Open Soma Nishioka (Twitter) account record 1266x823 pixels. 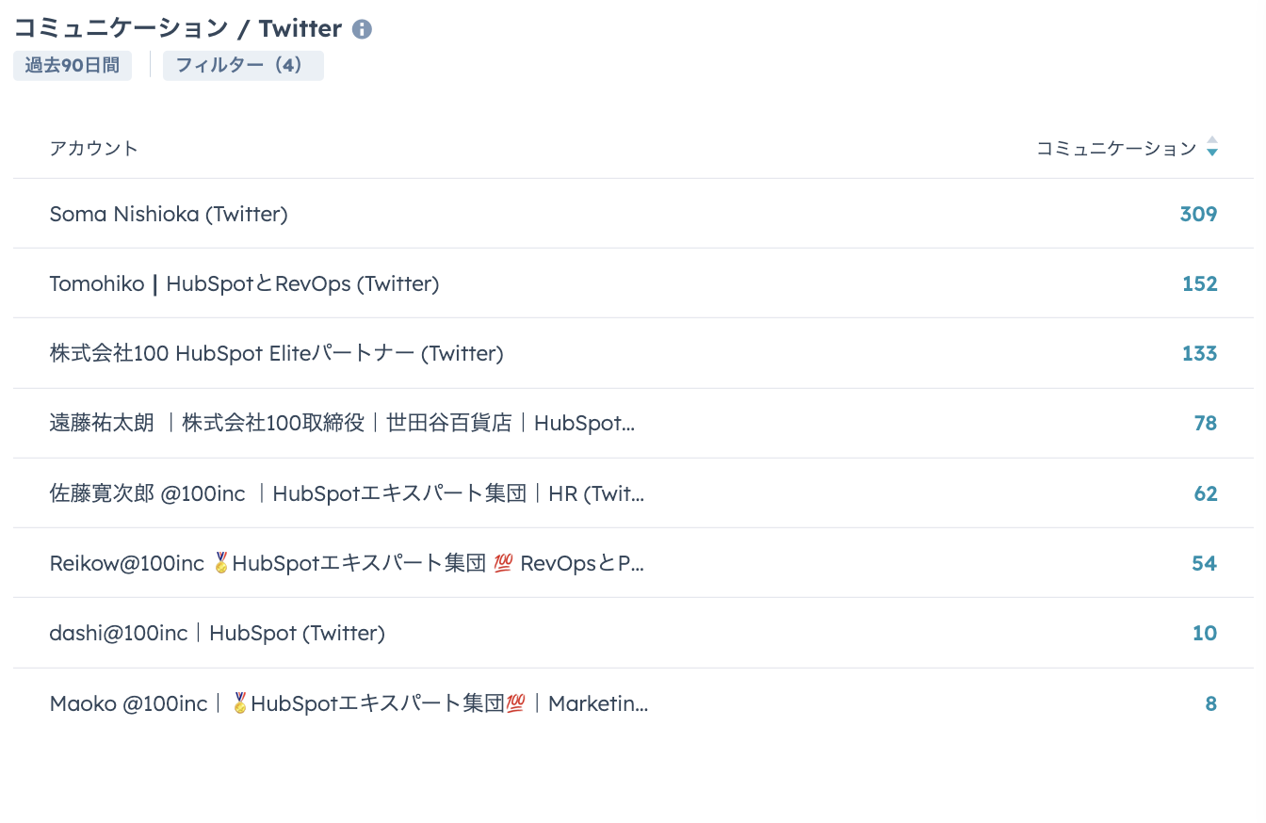coord(169,214)
